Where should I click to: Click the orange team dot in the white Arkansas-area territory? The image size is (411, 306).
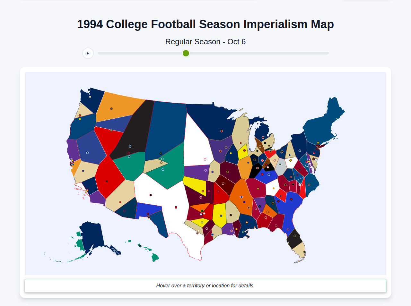click(x=274, y=188)
